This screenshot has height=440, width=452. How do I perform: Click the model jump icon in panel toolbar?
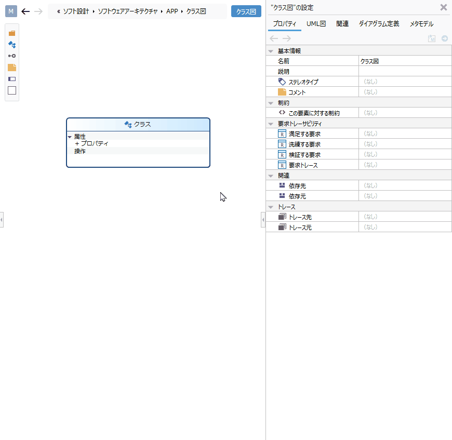[432, 38]
